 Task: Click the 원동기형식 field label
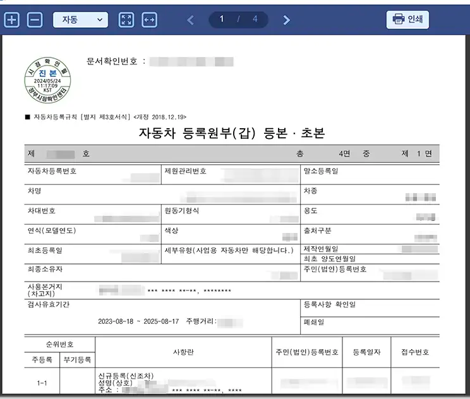tap(182, 211)
